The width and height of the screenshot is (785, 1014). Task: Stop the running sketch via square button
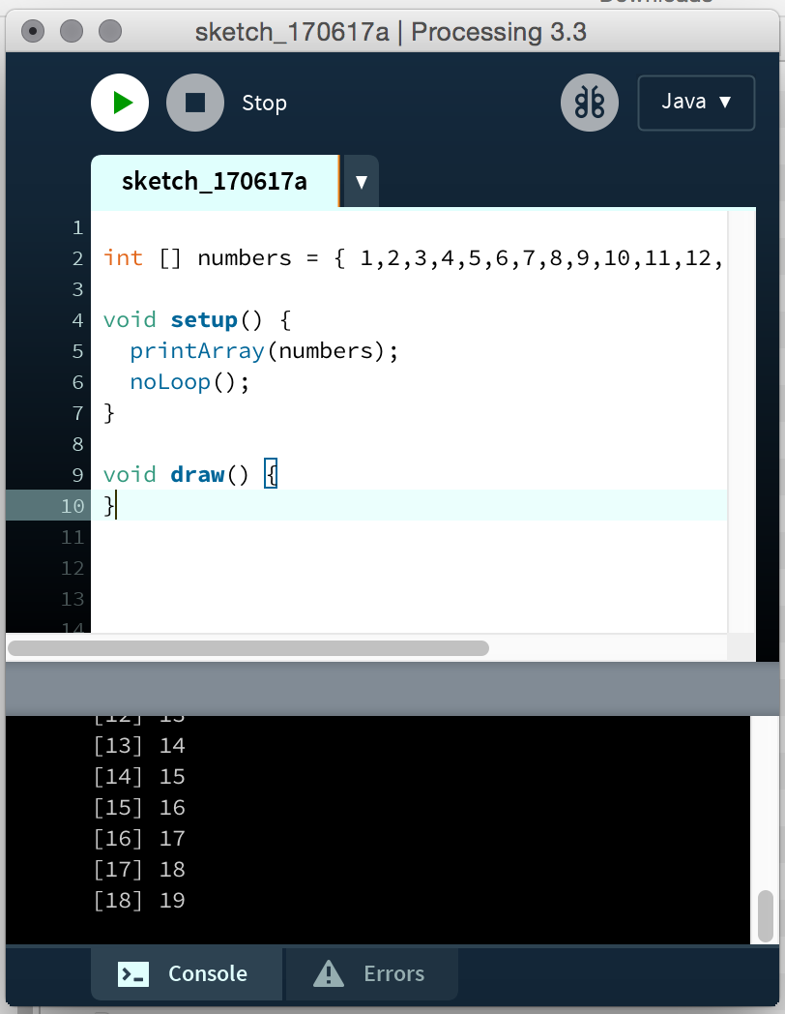tap(195, 103)
